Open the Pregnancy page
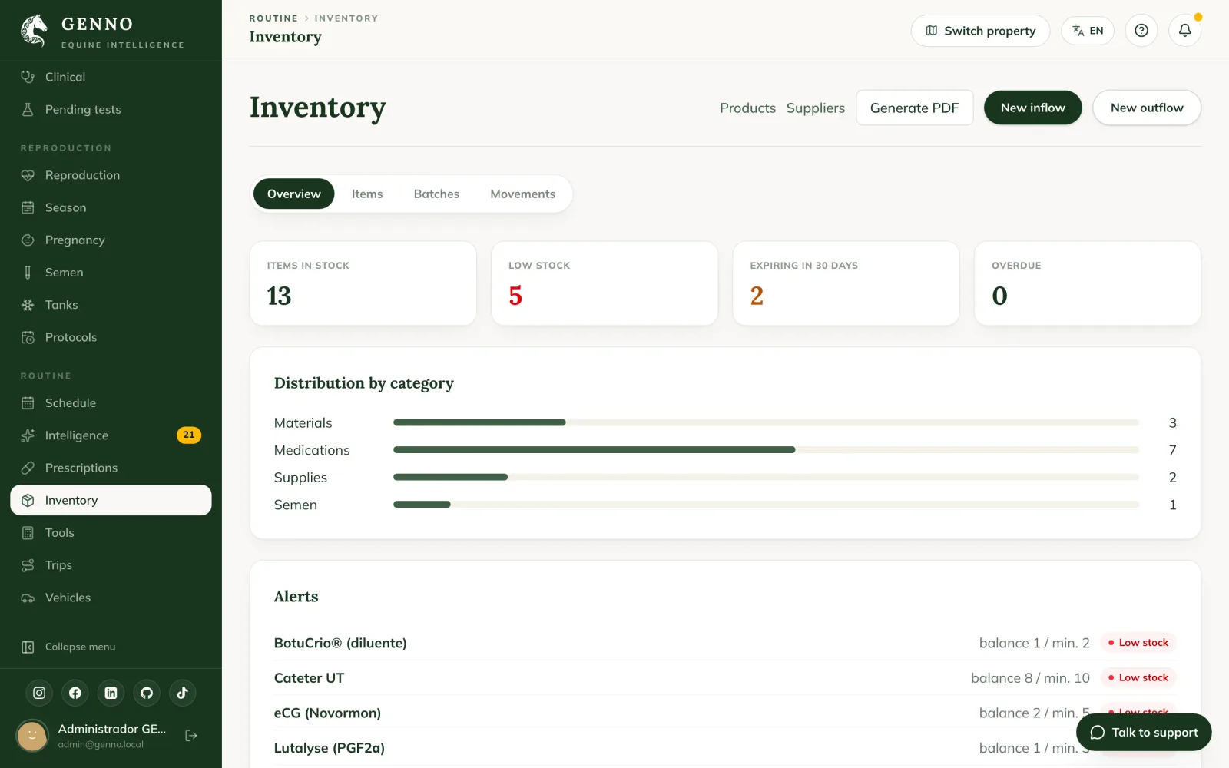This screenshot has height=768, width=1229. pyautogui.click(x=111, y=240)
